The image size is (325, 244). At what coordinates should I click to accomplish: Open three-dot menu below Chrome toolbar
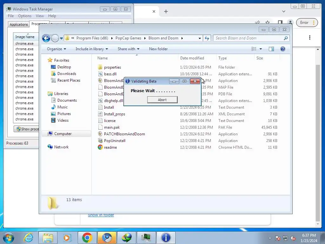(x=310, y=37)
